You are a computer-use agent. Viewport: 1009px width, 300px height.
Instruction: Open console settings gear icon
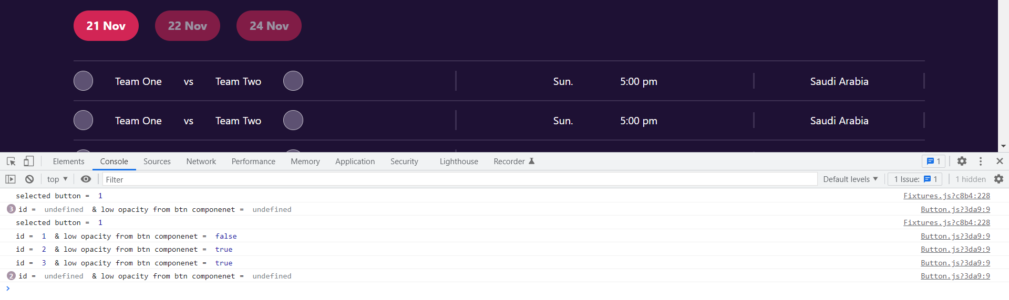[998, 179]
